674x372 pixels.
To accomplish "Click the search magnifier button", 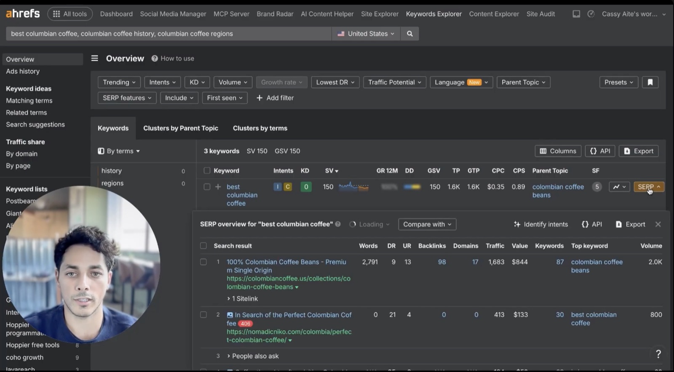I will (409, 34).
